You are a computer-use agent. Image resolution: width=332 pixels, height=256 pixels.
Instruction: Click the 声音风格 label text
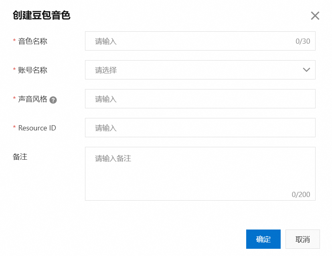32,99
